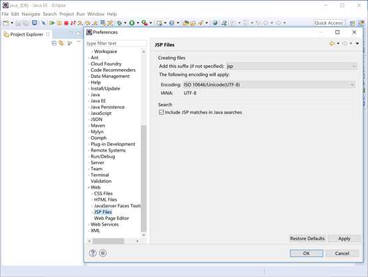Click the green Resume debug icon
This screenshot has height=277, width=368.
coord(52,23)
